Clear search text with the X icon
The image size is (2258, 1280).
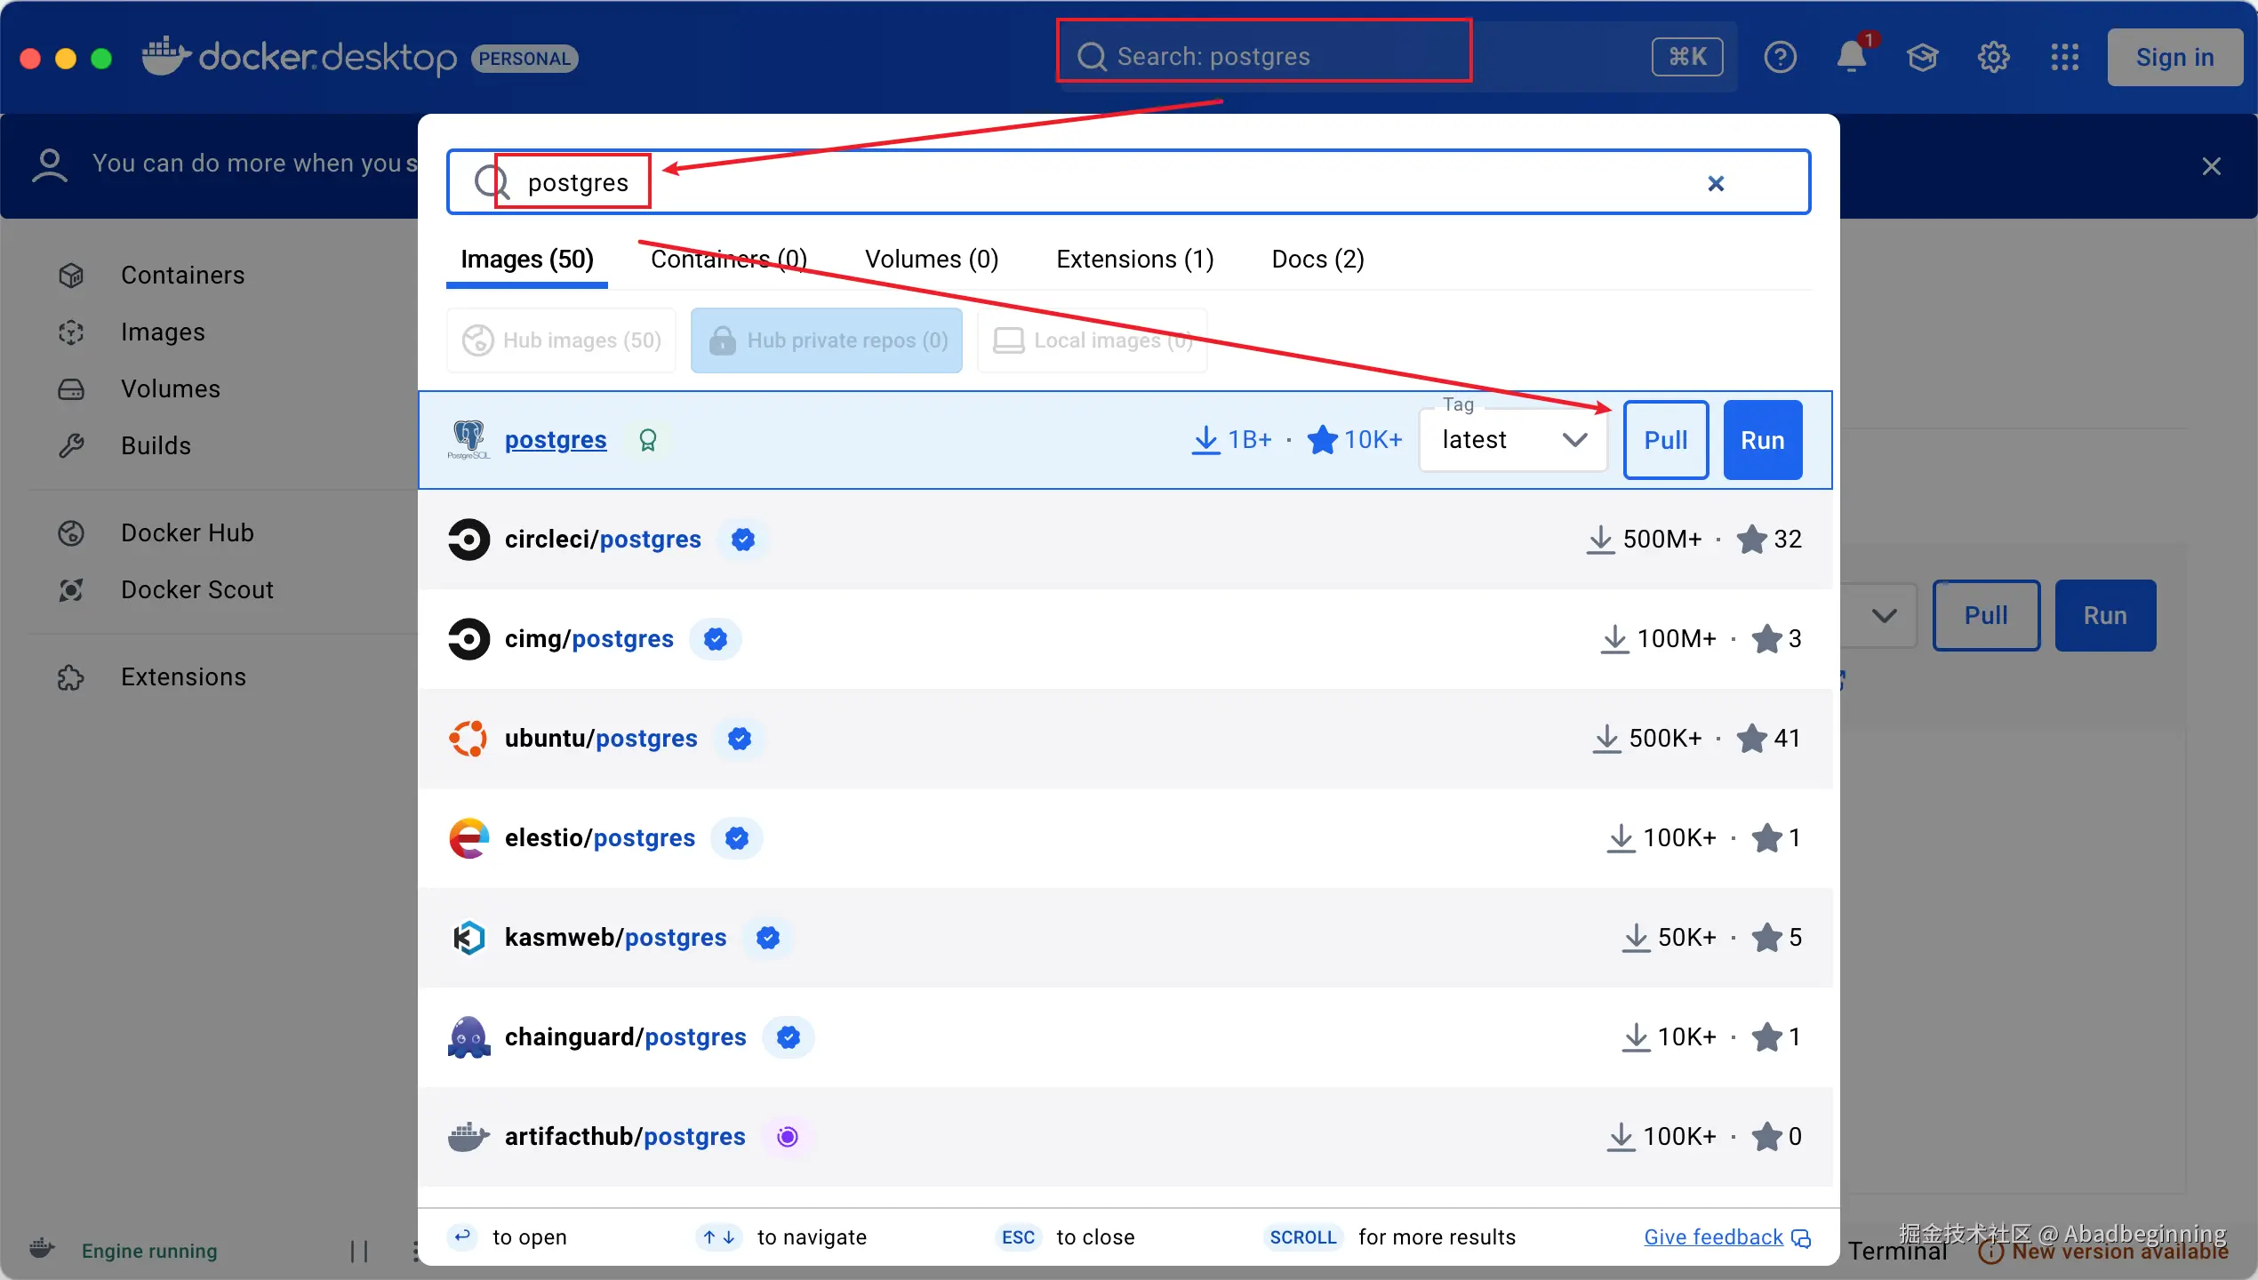(1716, 183)
